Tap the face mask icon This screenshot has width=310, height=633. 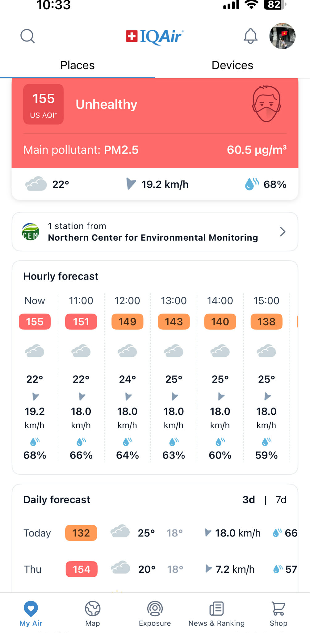tap(266, 104)
